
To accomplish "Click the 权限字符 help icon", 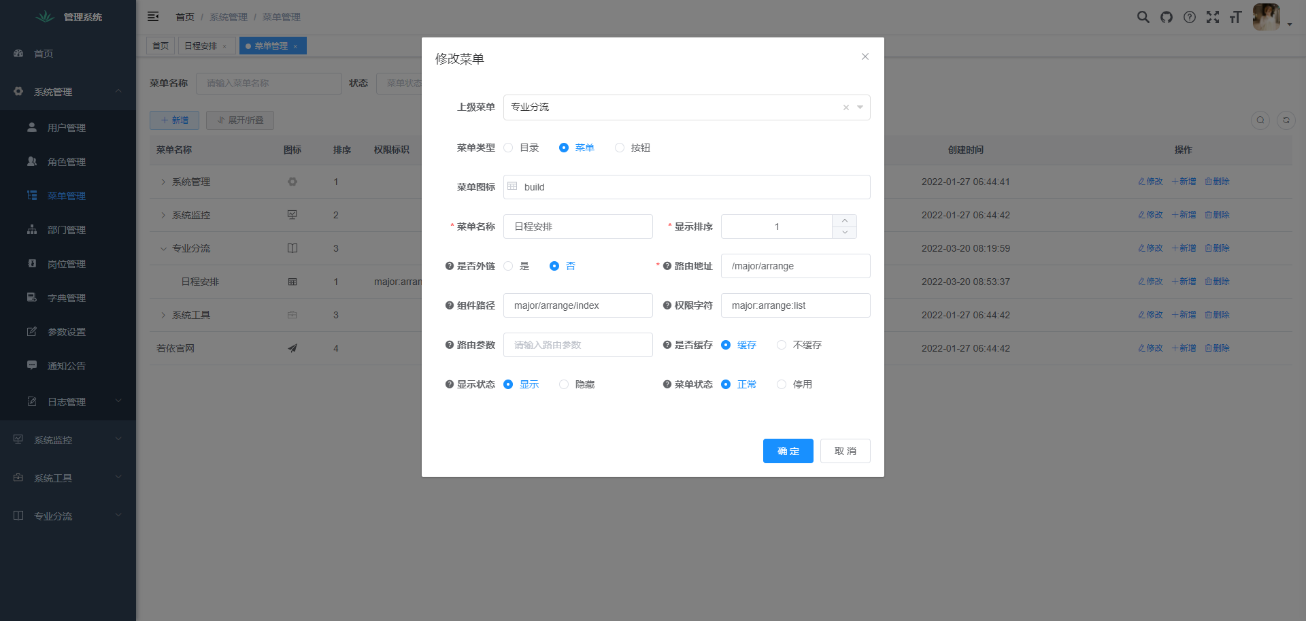I will [667, 305].
